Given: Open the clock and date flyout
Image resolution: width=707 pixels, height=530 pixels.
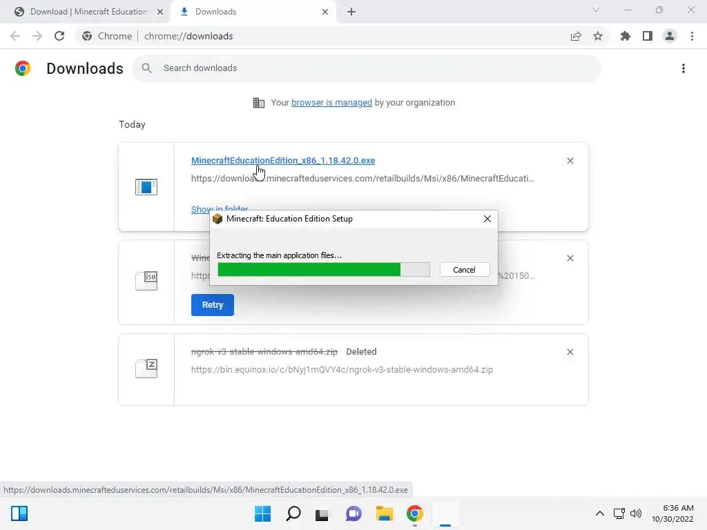Looking at the screenshot, I should click(672, 513).
